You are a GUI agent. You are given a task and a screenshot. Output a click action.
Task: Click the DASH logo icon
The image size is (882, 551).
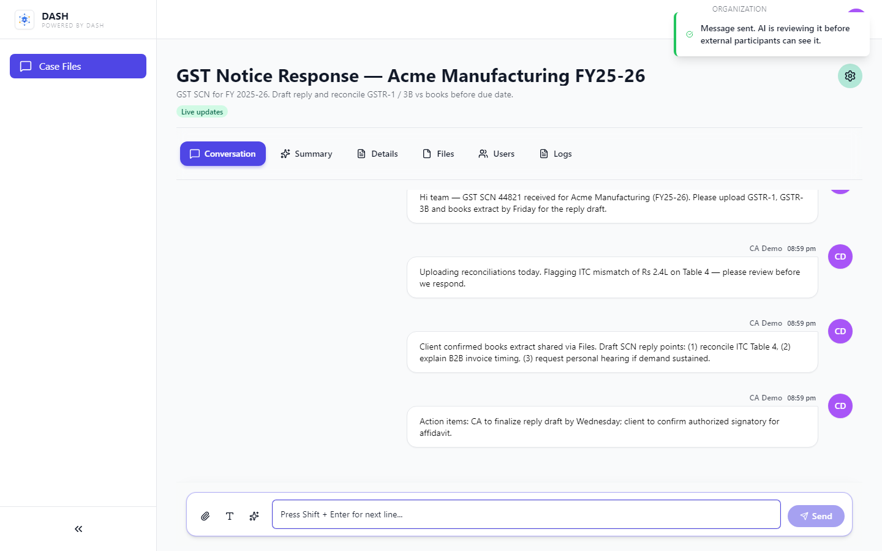[x=24, y=20]
